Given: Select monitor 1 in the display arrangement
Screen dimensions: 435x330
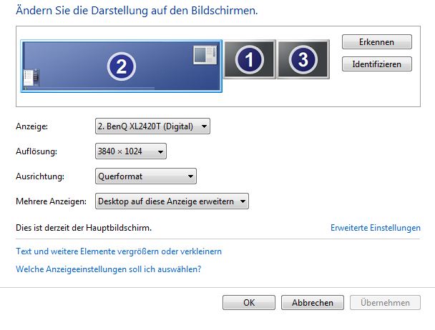Looking at the screenshot, I should click(250, 59).
